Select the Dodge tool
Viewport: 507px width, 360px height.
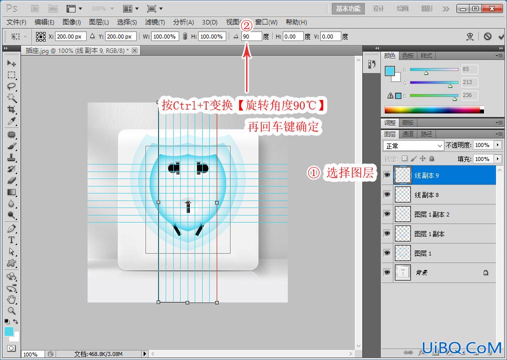click(x=12, y=215)
